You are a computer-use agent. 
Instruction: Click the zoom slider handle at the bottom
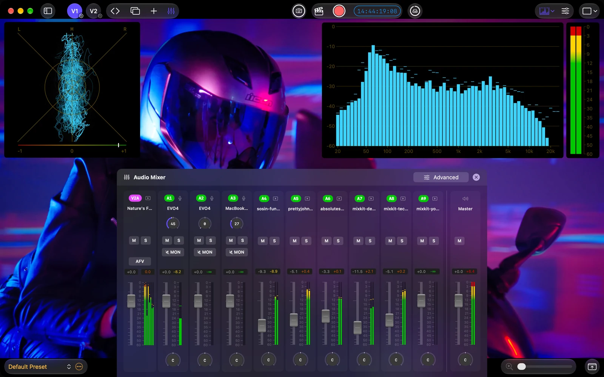pyautogui.click(x=521, y=366)
